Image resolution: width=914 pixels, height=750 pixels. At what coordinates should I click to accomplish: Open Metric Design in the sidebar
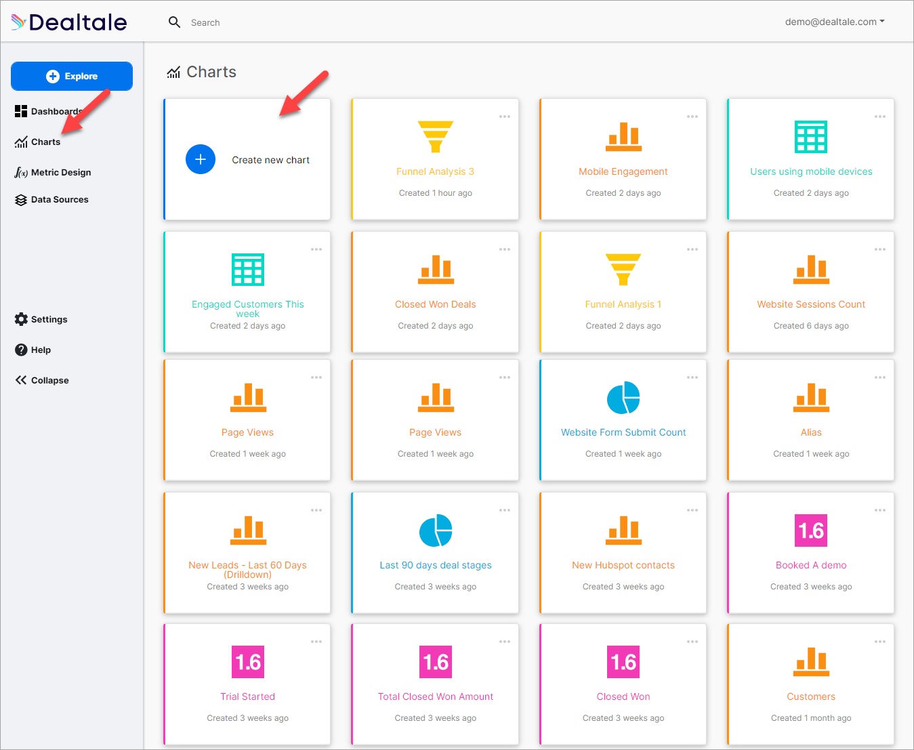pyautogui.click(x=53, y=172)
